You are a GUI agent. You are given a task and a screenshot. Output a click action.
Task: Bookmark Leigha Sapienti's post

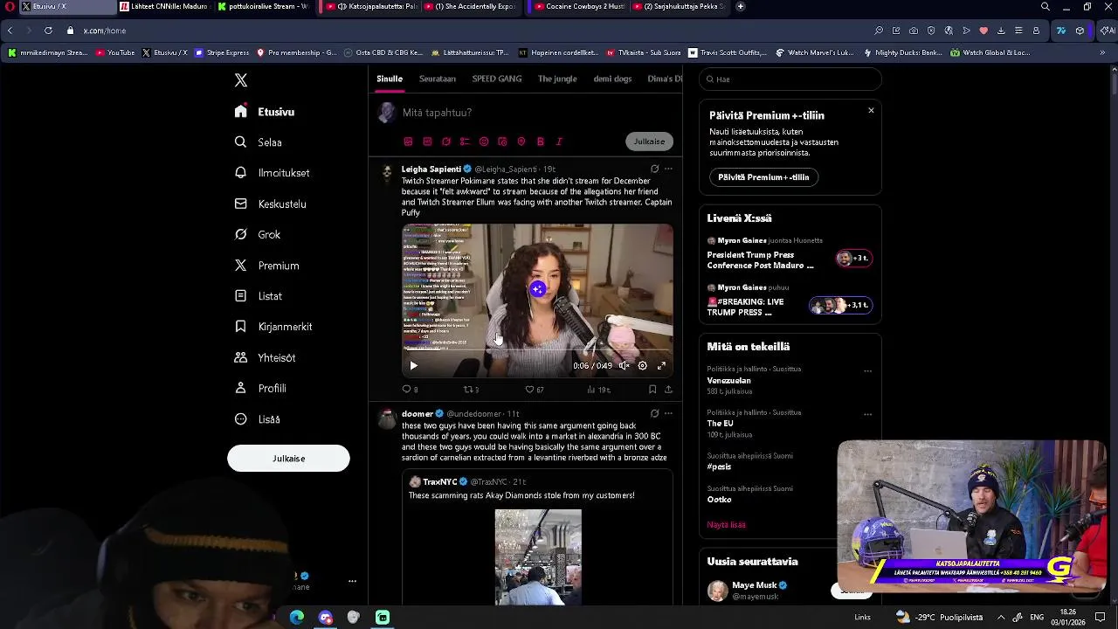[652, 390]
